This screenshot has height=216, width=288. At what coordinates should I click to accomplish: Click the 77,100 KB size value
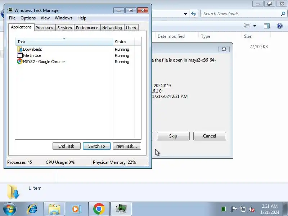point(258,47)
